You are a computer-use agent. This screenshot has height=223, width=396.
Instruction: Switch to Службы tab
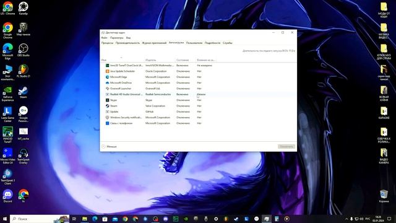[227, 43]
